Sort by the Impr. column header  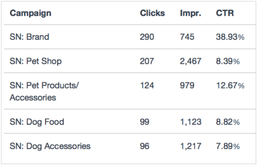tap(190, 14)
